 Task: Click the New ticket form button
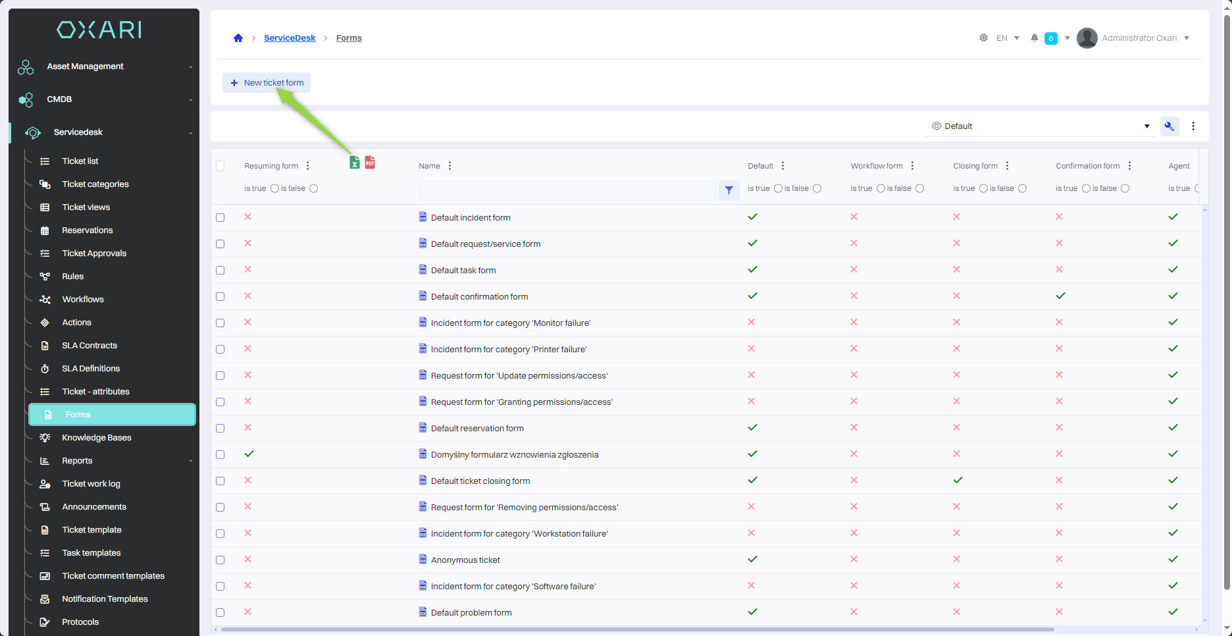267,83
